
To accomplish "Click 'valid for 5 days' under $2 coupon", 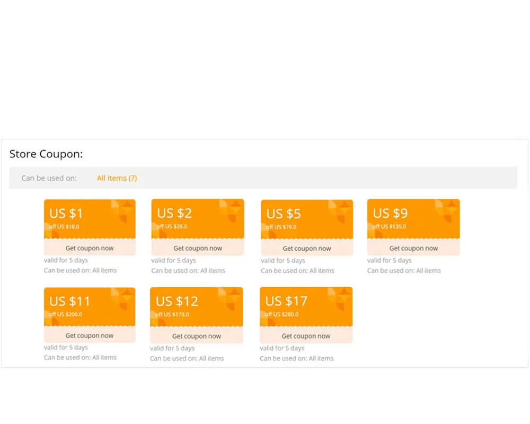I will point(173,260).
